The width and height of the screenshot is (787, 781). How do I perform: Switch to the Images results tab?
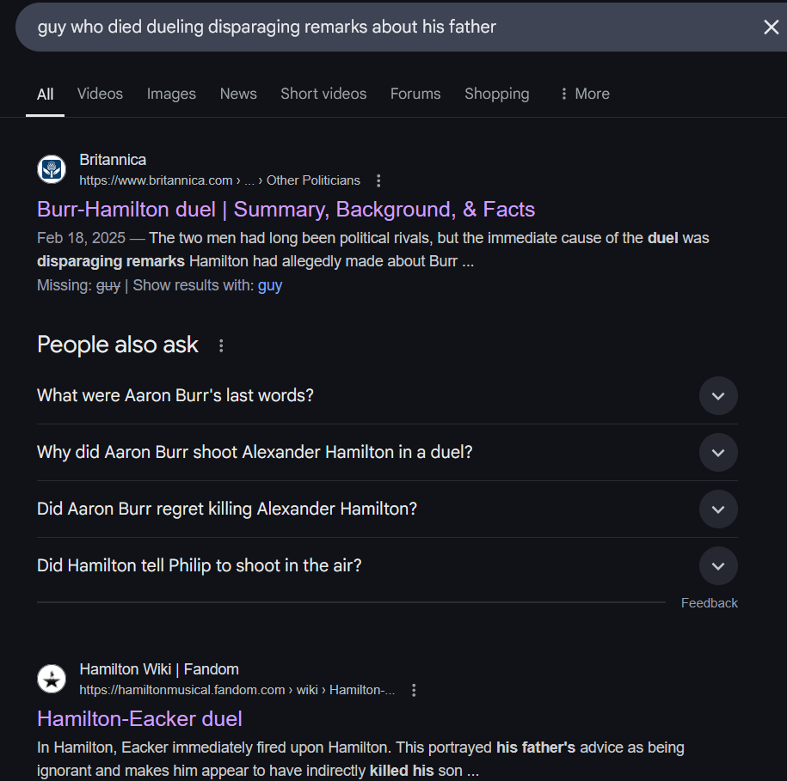tap(170, 94)
